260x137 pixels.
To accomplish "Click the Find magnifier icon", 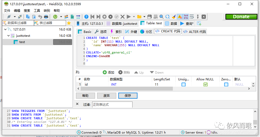I will tap(161, 17).
